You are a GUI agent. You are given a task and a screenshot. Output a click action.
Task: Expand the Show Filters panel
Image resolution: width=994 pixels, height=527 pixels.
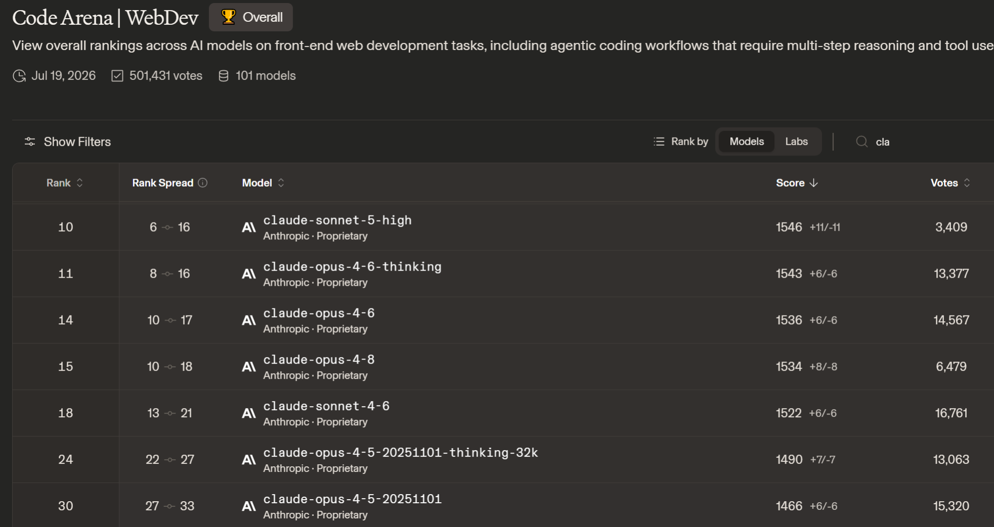coord(68,142)
